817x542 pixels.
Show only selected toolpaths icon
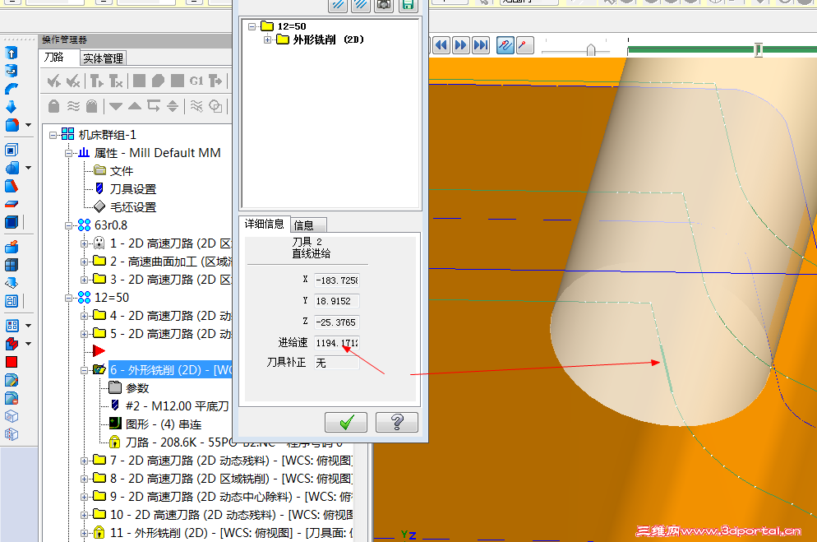click(196, 106)
